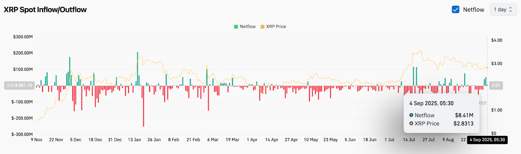Click the 18 Jun date label
The width and height of the screenshot is (521, 154).
(370, 140)
